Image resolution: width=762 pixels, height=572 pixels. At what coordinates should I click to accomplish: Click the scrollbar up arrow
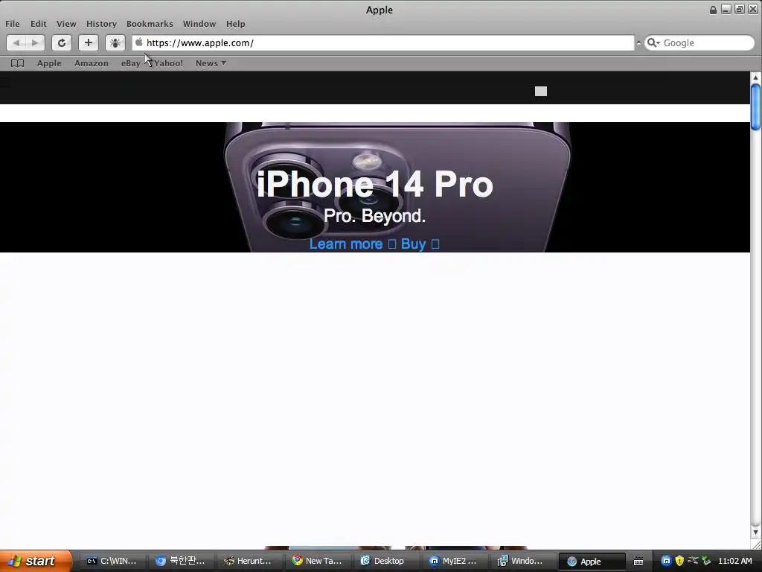tap(755, 77)
